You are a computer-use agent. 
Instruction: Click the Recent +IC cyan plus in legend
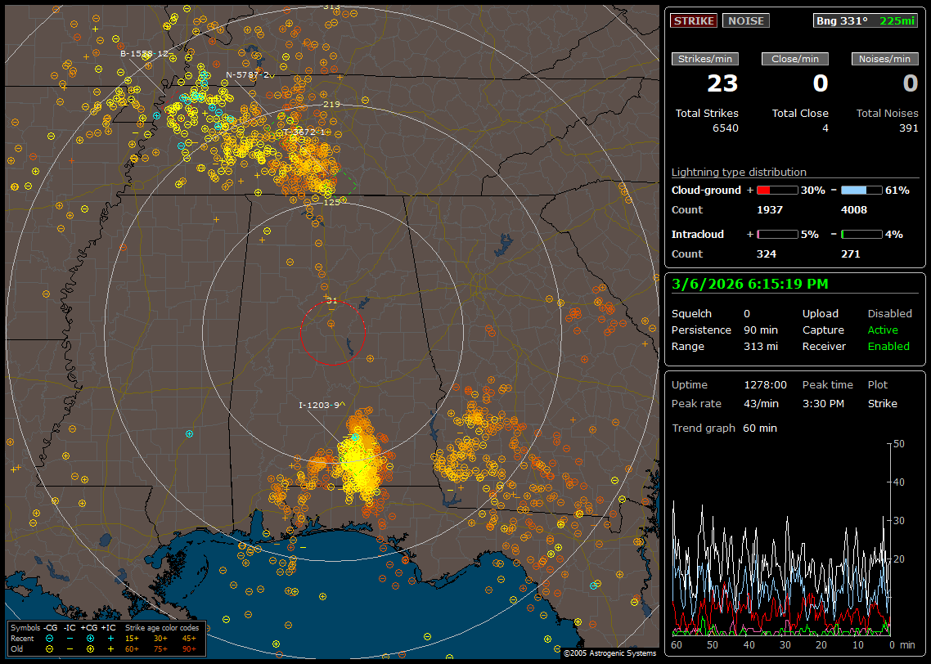pyautogui.click(x=110, y=638)
